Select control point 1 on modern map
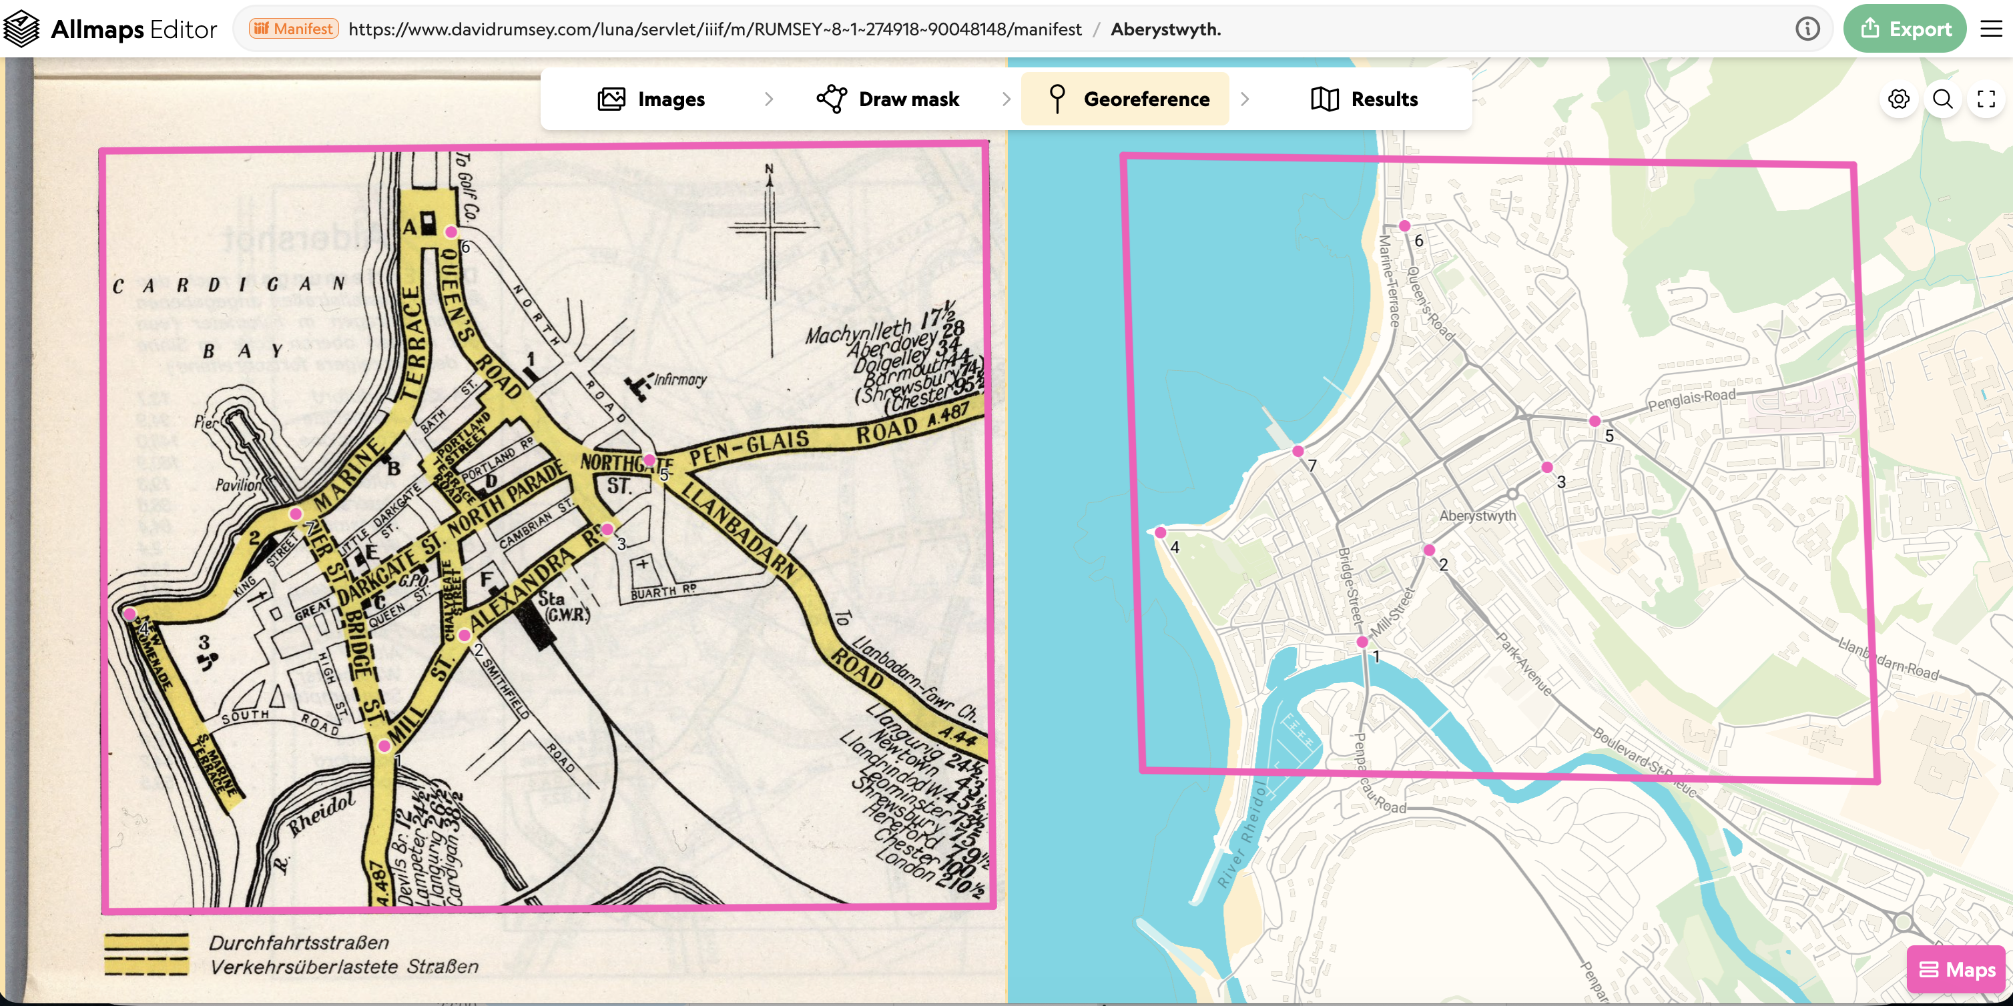Viewport: 2013px width, 1006px height. click(x=1362, y=642)
